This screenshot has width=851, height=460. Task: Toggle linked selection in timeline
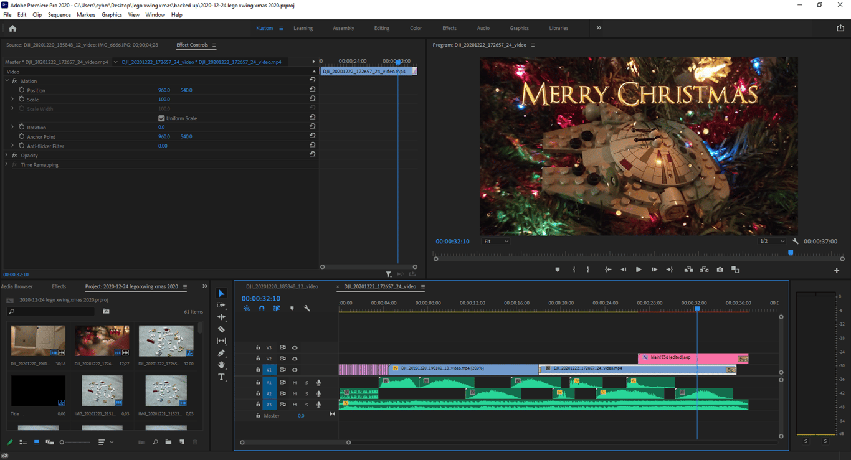point(277,308)
